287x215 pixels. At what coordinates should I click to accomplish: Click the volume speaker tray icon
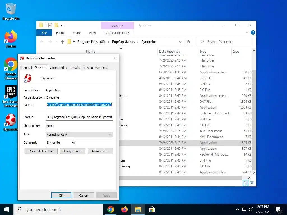tap(251, 209)
